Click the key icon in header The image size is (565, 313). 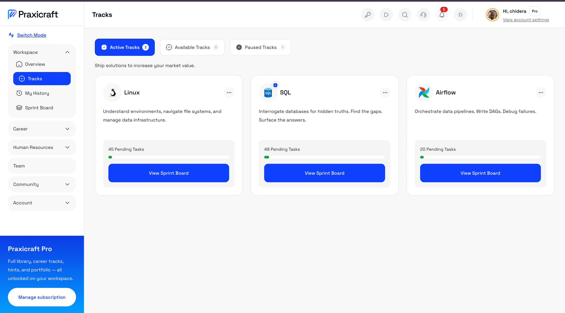(x=368, y=15)
